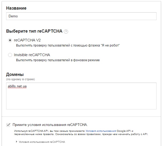Click the Примите условия использования reCAPTCHA label
Viewport: 163px width, 146px height.
point(50,125)
